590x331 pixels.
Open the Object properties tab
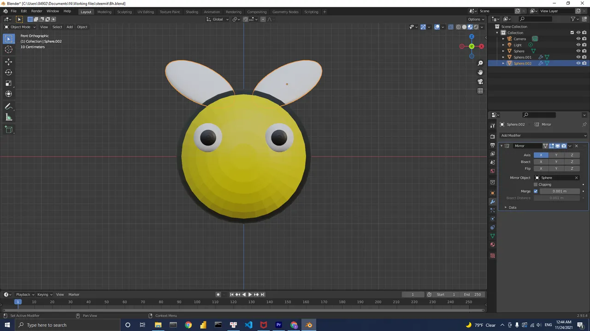492,193
